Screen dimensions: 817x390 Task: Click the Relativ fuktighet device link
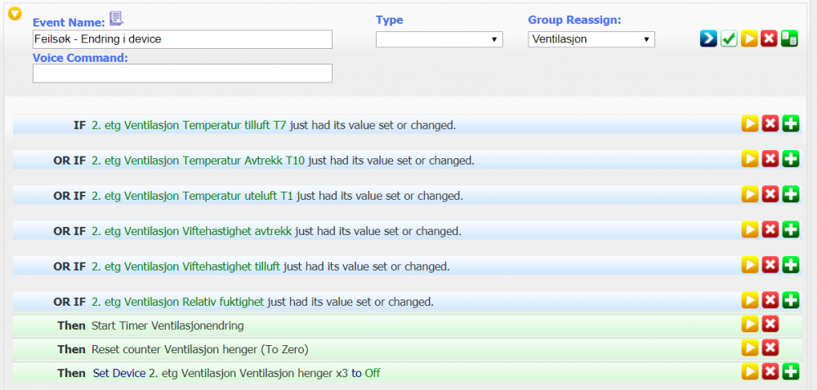click(177, 302)
